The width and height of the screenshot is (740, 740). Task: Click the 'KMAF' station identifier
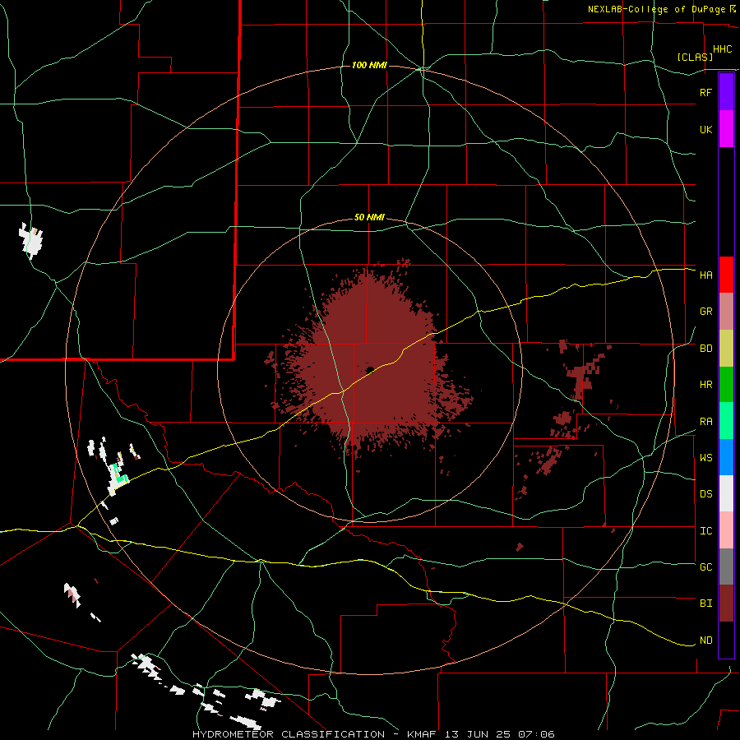(x=421, y=734)
